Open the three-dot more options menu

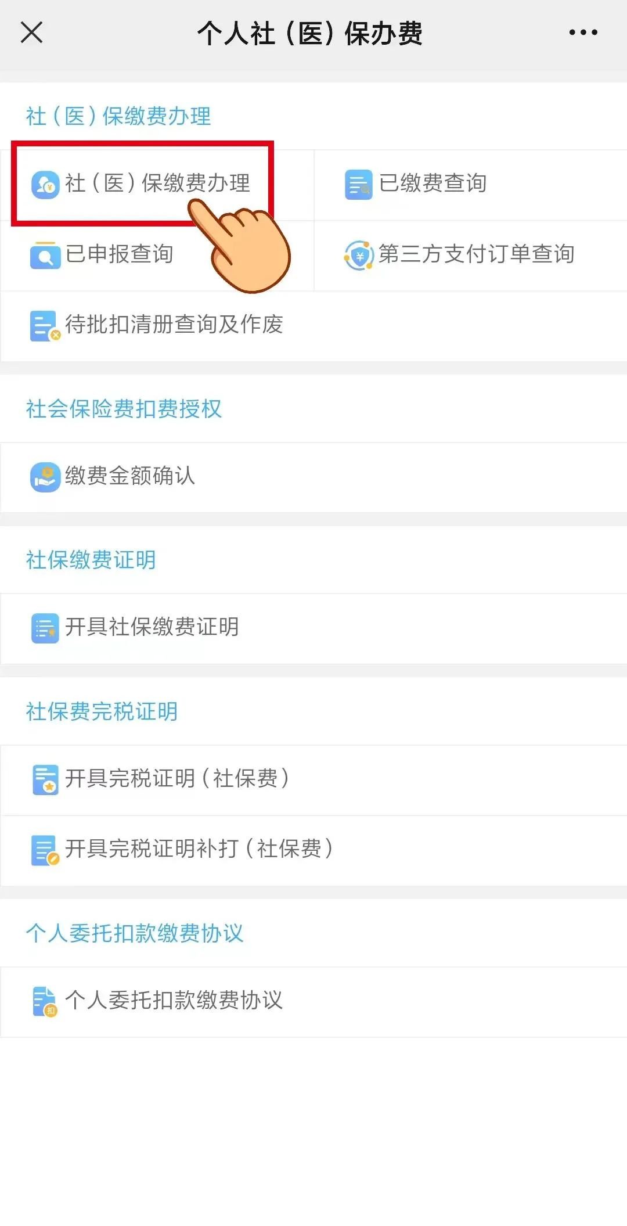583,33
